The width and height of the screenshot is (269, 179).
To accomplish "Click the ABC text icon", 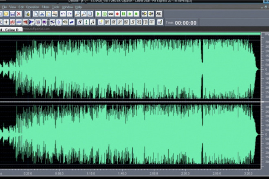I will (x=159, y=14).
